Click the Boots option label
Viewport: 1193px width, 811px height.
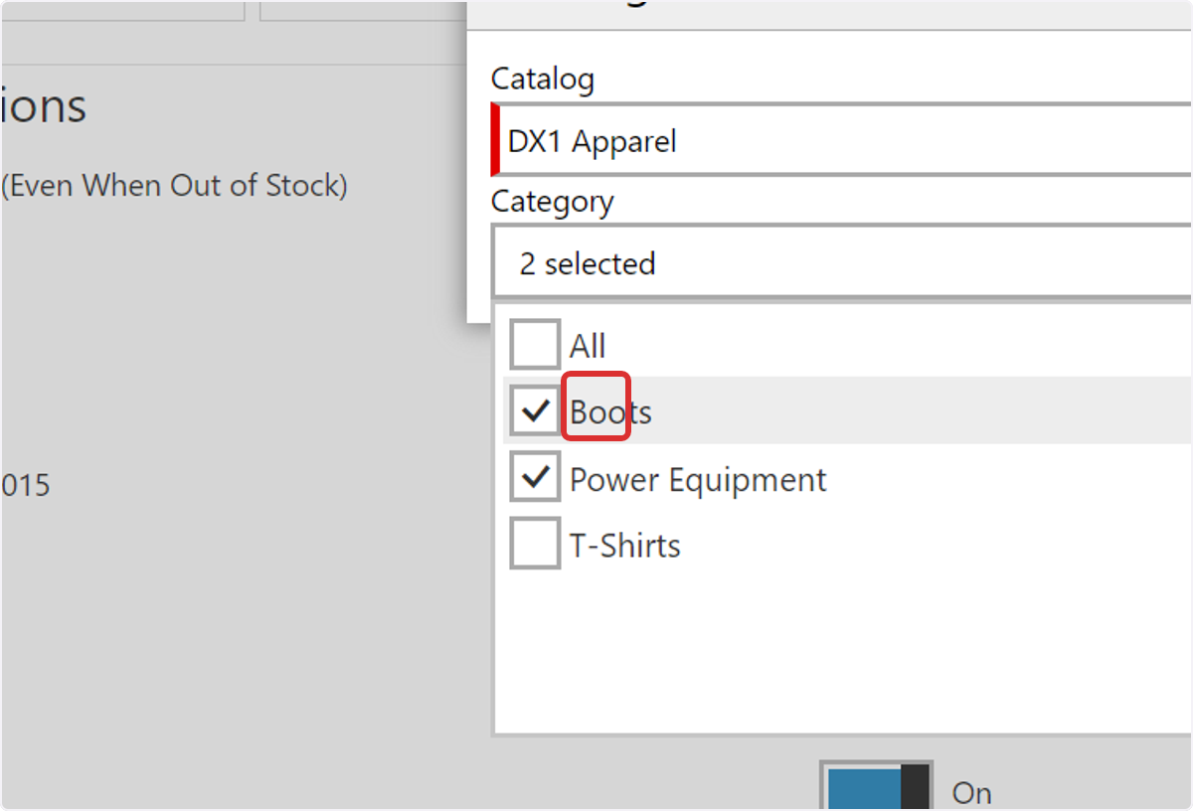[610, 412]
